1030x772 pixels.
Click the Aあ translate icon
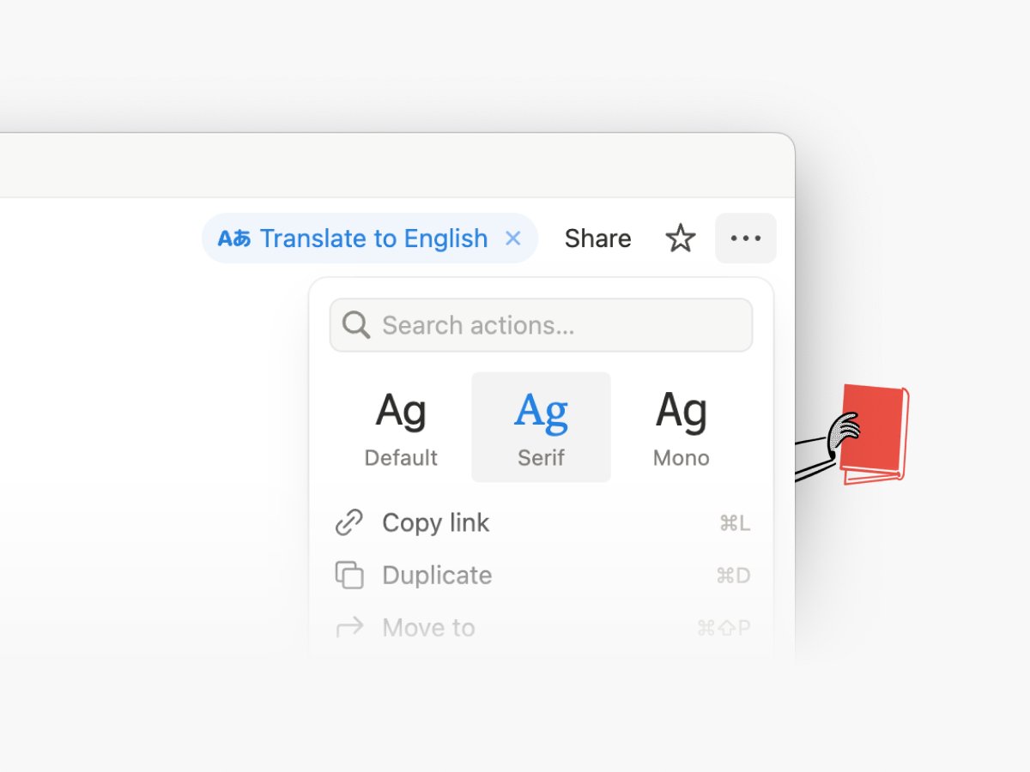(x=233, y=238)
